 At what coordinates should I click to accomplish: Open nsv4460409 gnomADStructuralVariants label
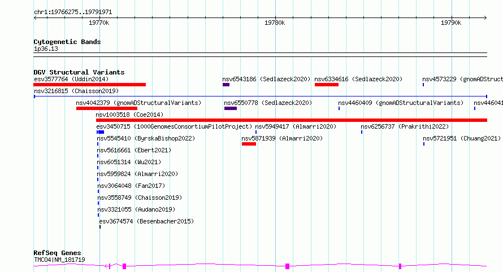click(x=401, y=103)
